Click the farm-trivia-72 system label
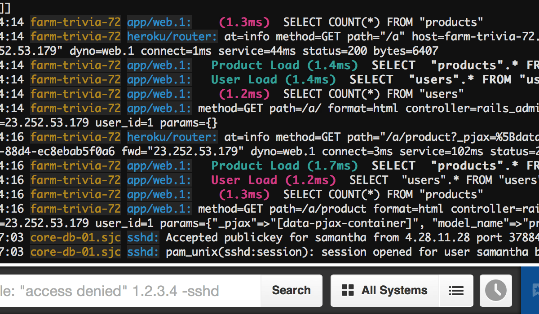This screenshot has height=314, width=539. pyautogui.click(x=75, y=22)
